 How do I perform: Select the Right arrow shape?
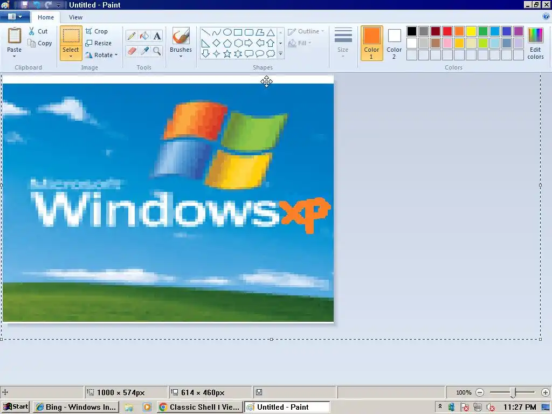tap(249, 43)
